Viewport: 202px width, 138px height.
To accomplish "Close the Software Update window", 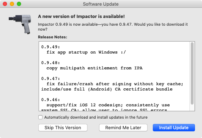I will 5,4.
